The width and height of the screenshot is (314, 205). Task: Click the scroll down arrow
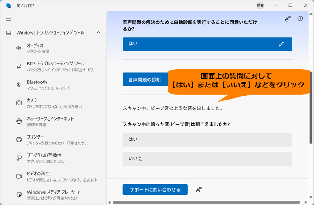click(x=310, y=197)
